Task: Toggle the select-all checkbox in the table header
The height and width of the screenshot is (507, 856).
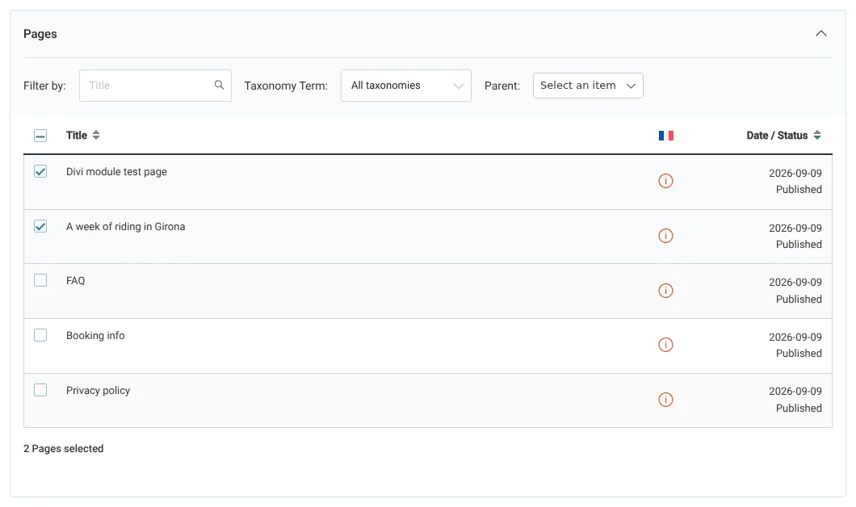Action: tap(40, 136)
